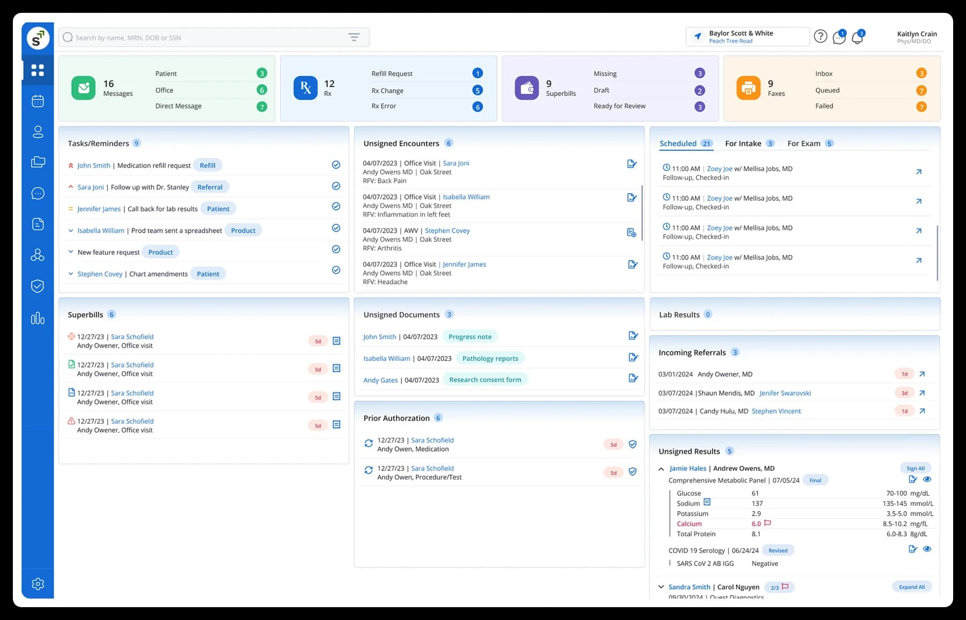Click the search by name input field
The height and width of the screenshot is (620, 966).
tap(214, 37)
